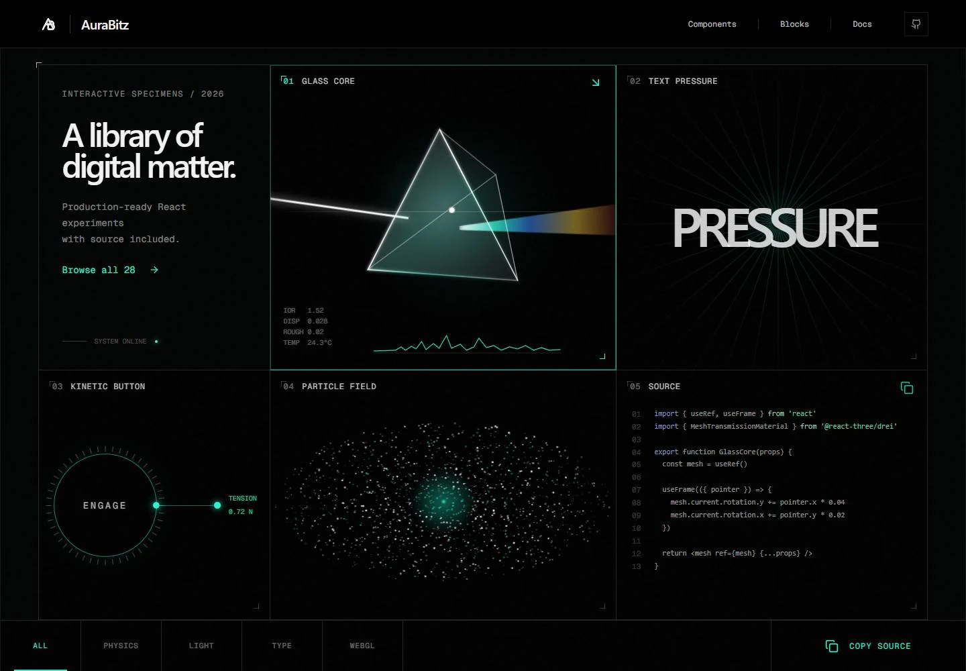The height and width of the screenshot is (671, 966).
Task: Click the '04 PARTICLE FIELD' card title
Action: pos(329,386)
